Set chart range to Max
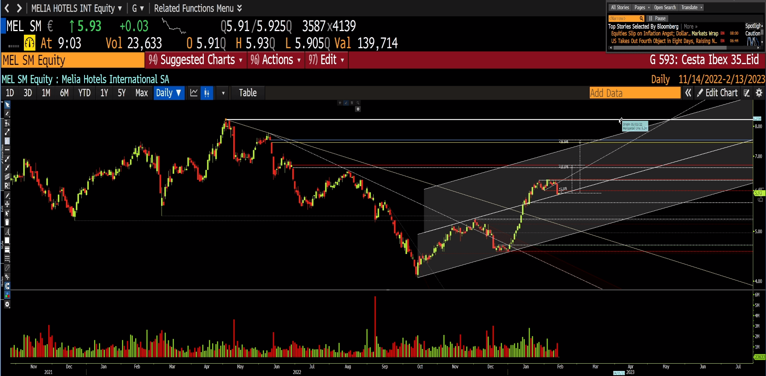This screenshot has height=376, width=766. click(x=142, y=93)
